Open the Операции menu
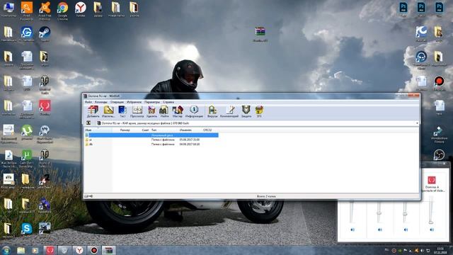 pyautogui.click(x=117, y=102)
